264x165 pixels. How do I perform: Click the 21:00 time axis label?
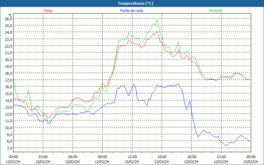(221, 157)
